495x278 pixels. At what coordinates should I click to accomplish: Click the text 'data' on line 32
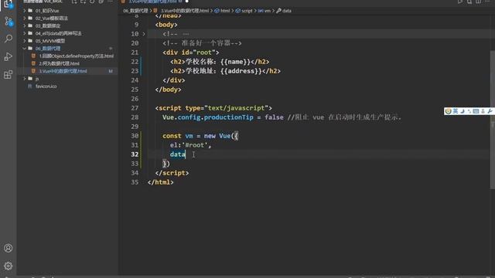tap(177, 154)
